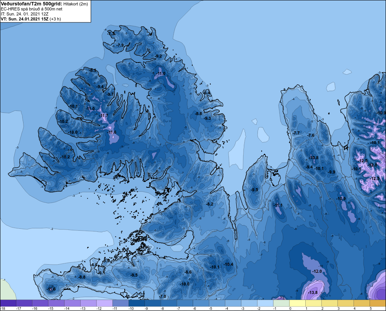Click the orange legend swatch right of 5

[x=378, y=303]
